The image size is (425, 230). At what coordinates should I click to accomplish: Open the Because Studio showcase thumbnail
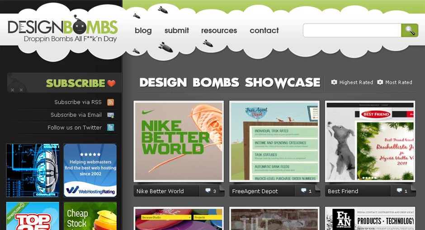point(179,219)
